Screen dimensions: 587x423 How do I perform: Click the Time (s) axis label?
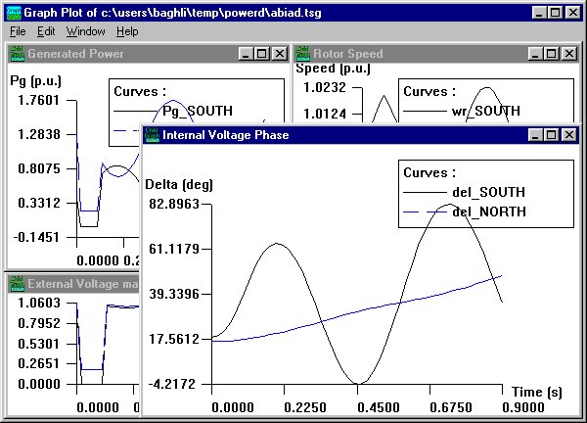tap(537, 392)
